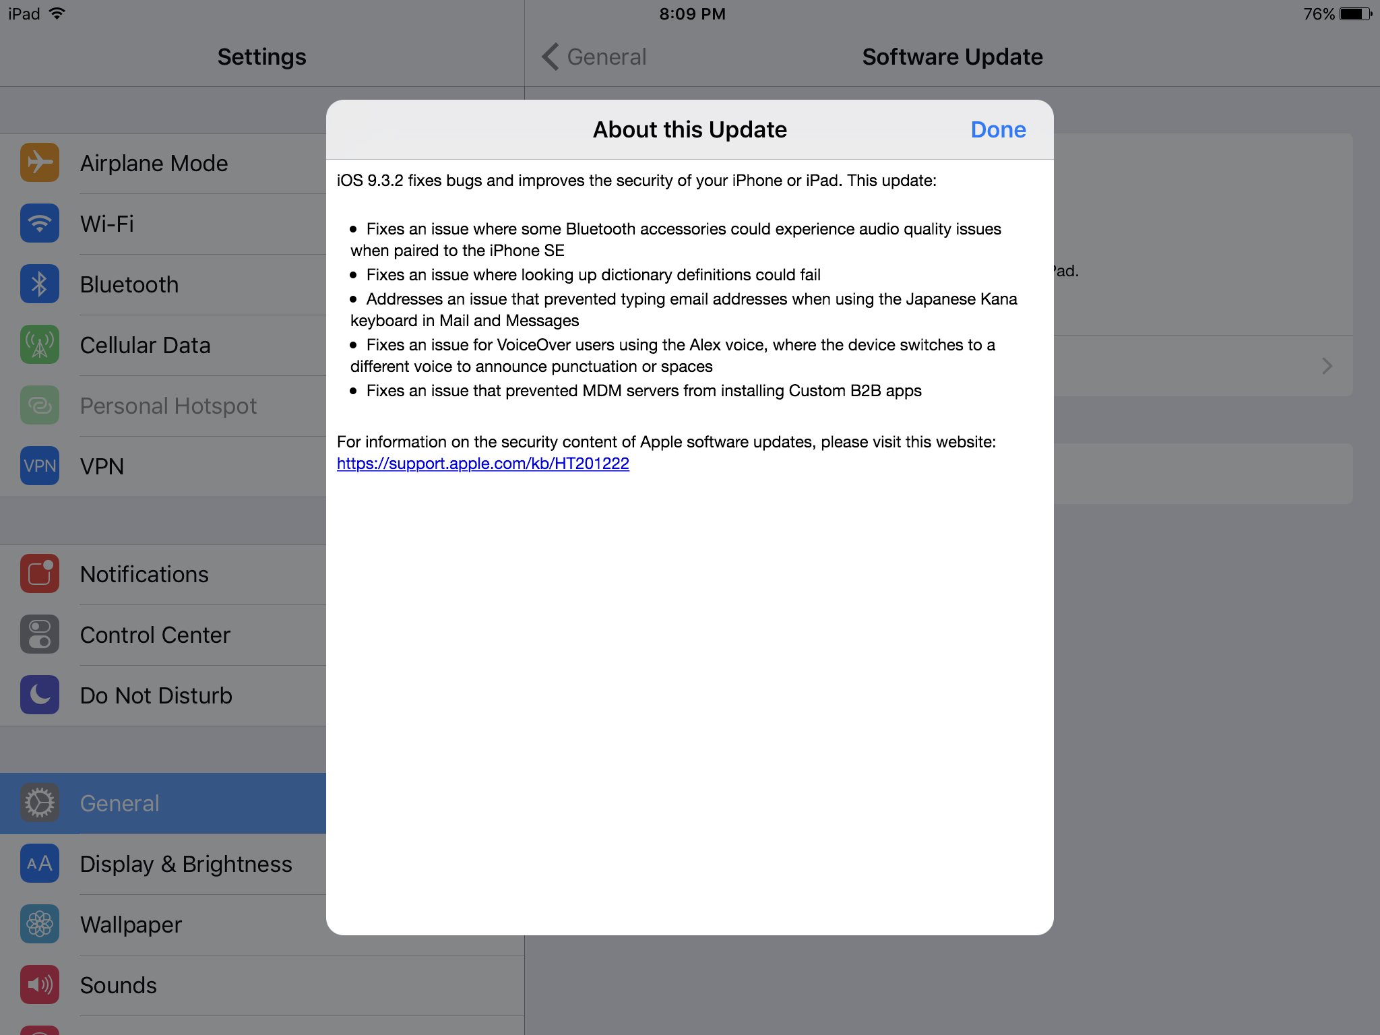
Task: Tap the disclosure chevron on right panel
Action: (x=1327, y=366)
